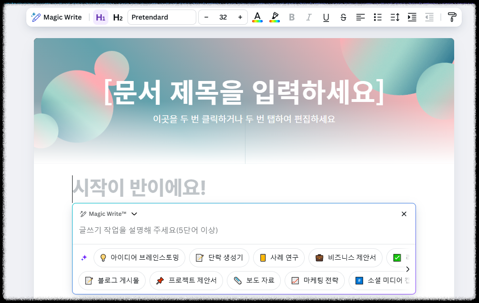This screenshot has height=303, width=479.
Task: Open the text color picker
Action: click(x=257, y=17)
